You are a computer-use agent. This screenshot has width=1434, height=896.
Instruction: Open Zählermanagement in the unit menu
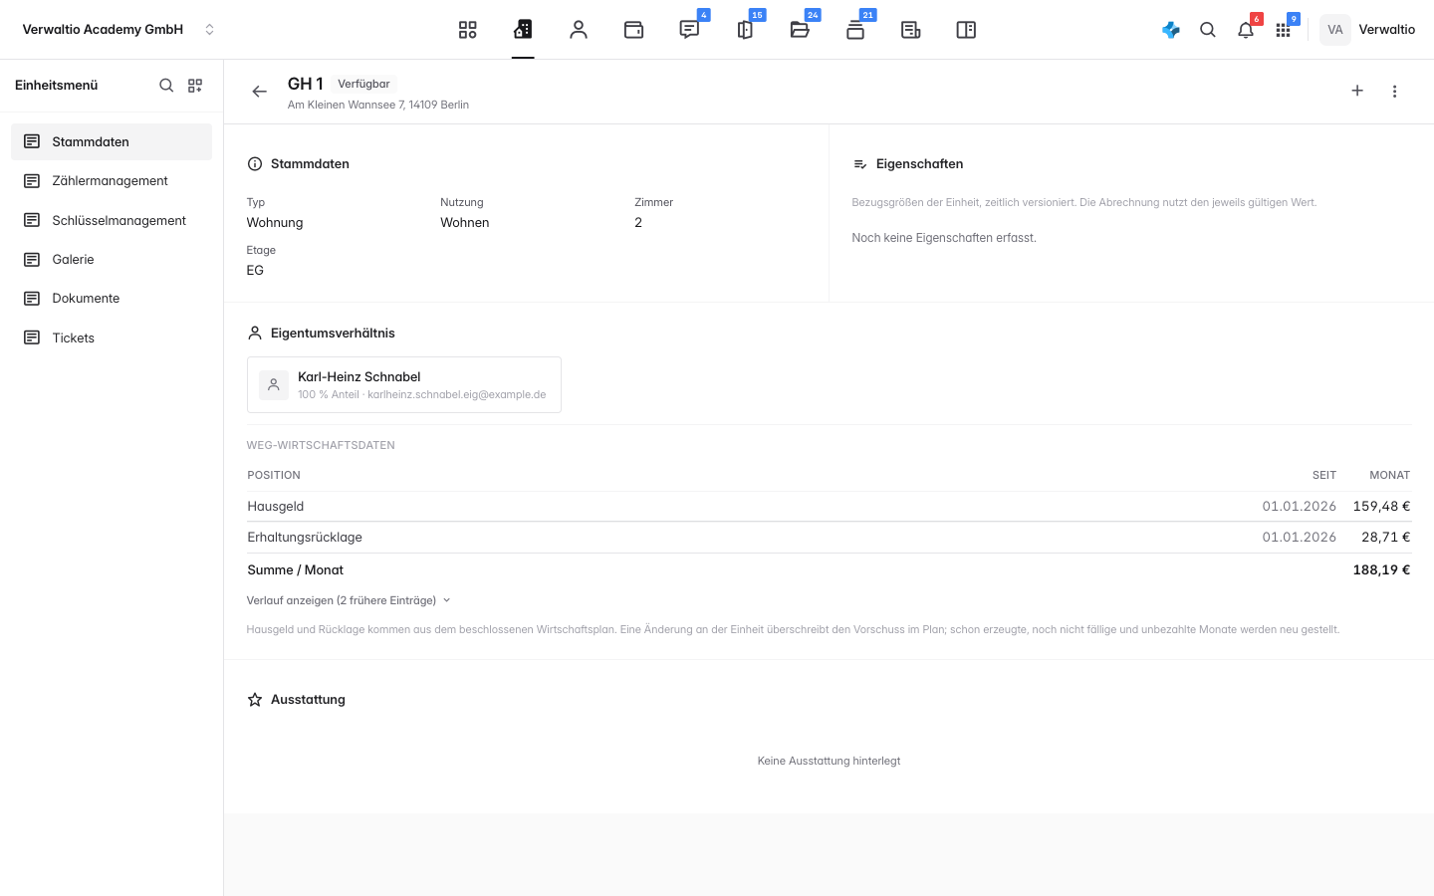[112, 181]
